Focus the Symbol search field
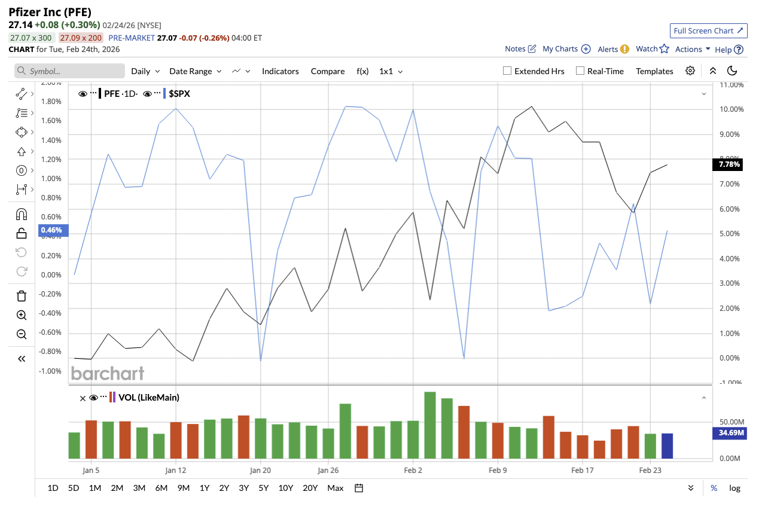The width and height of the screenshot is (768, 519). tap(70, 71)
